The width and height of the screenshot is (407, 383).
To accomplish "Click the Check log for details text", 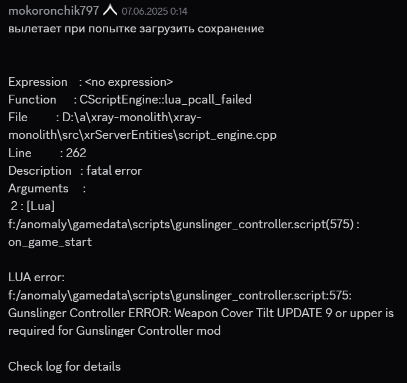I will [x=64, y=367].
